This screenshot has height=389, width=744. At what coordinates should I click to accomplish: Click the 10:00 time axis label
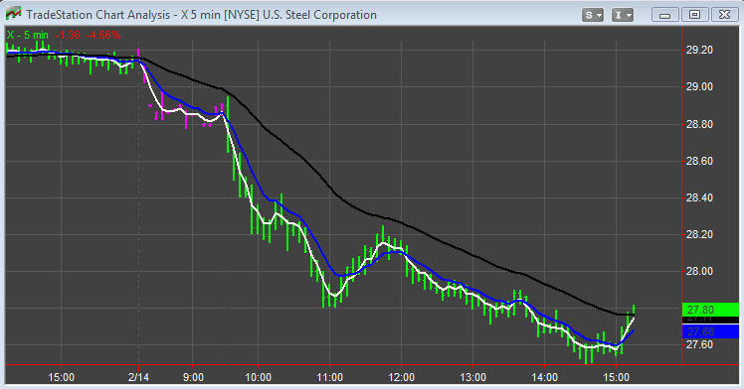258,377
